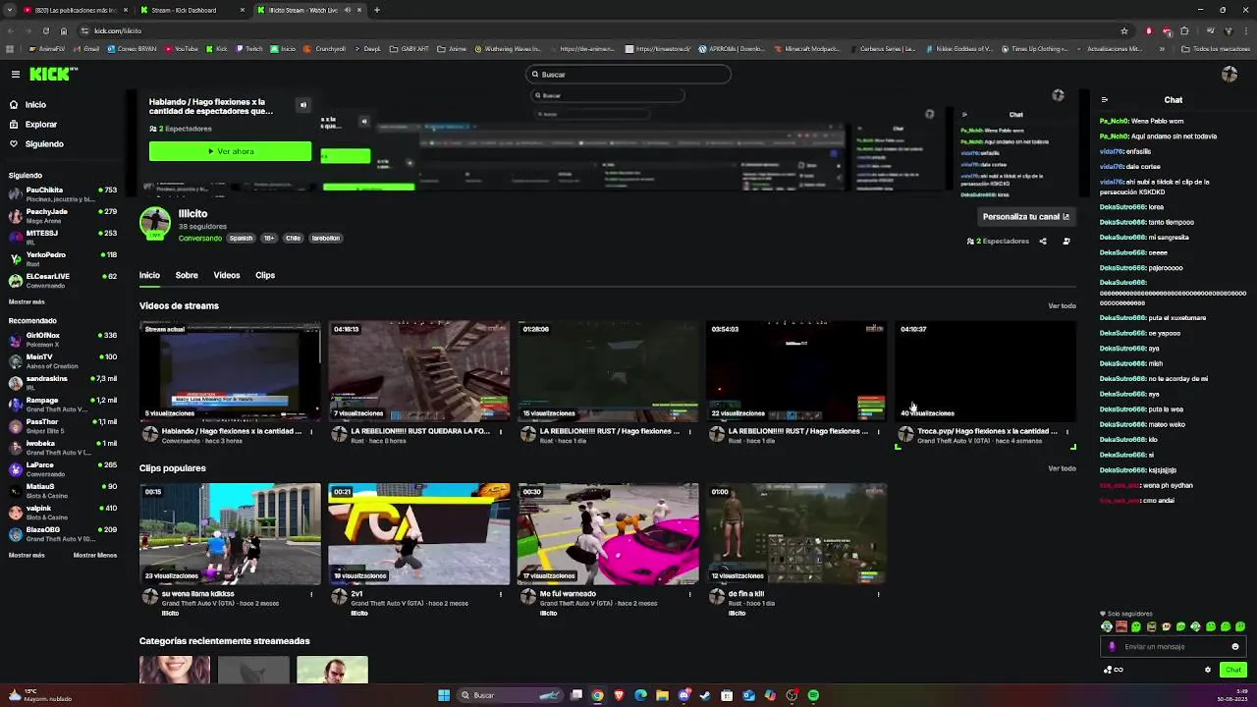
Task: Switch to the Sobre tab
Action: 187,276
